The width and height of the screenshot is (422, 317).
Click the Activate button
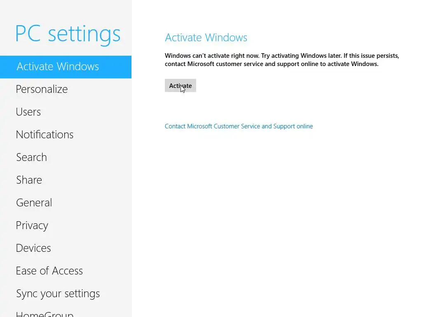pos(181,85)
